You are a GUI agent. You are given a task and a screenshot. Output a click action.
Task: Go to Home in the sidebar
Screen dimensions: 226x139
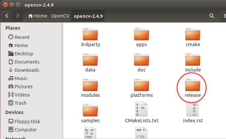coord(18,45)
